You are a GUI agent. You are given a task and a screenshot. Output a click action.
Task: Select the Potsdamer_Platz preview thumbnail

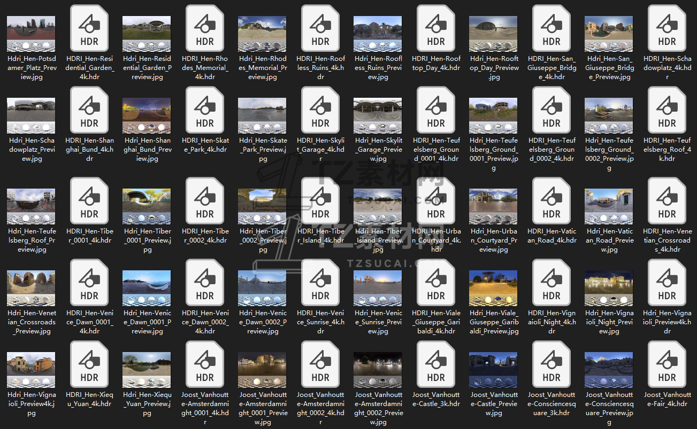(31, 34)
